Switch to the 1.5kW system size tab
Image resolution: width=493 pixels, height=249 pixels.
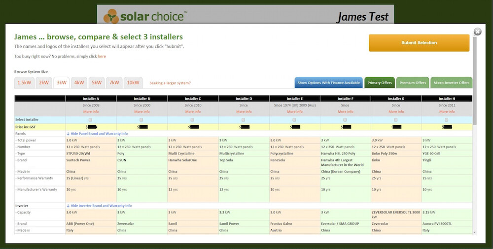[24, 83]
